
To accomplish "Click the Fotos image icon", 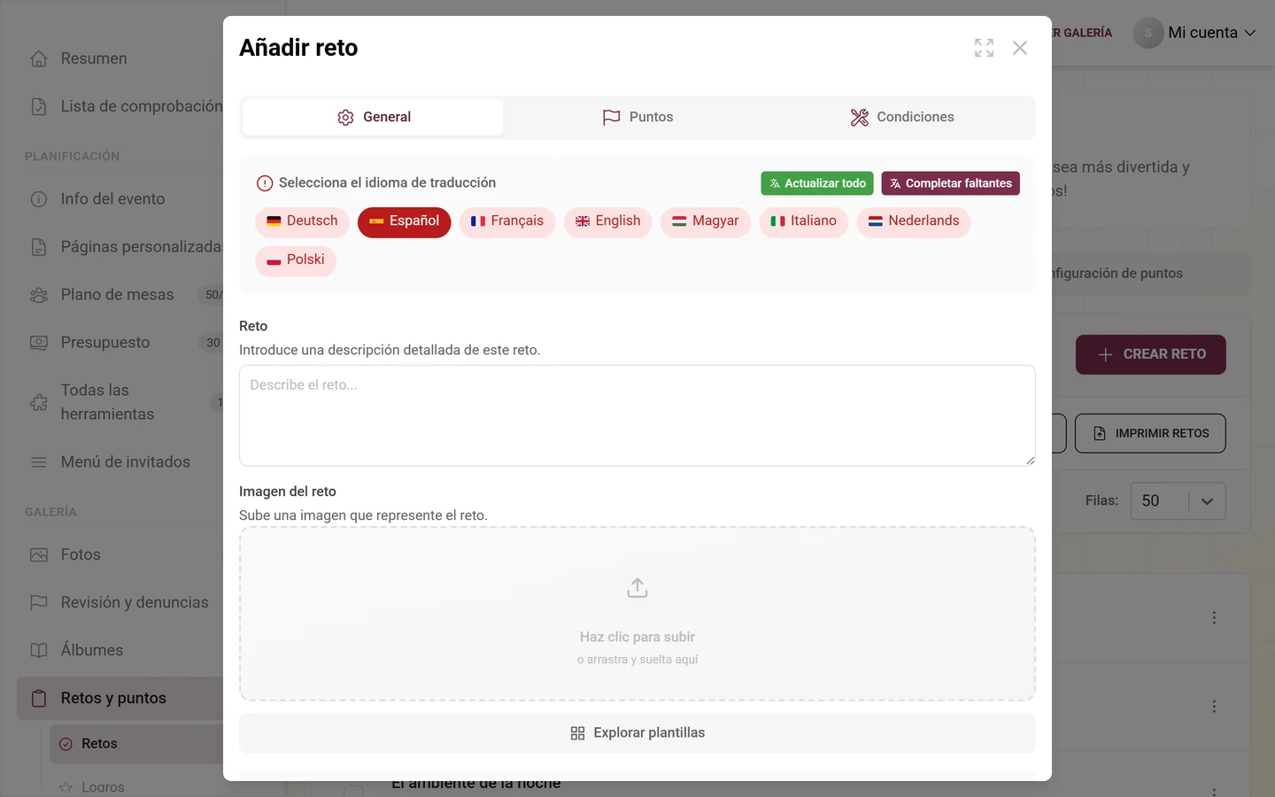I will click(x=39, y=554).
